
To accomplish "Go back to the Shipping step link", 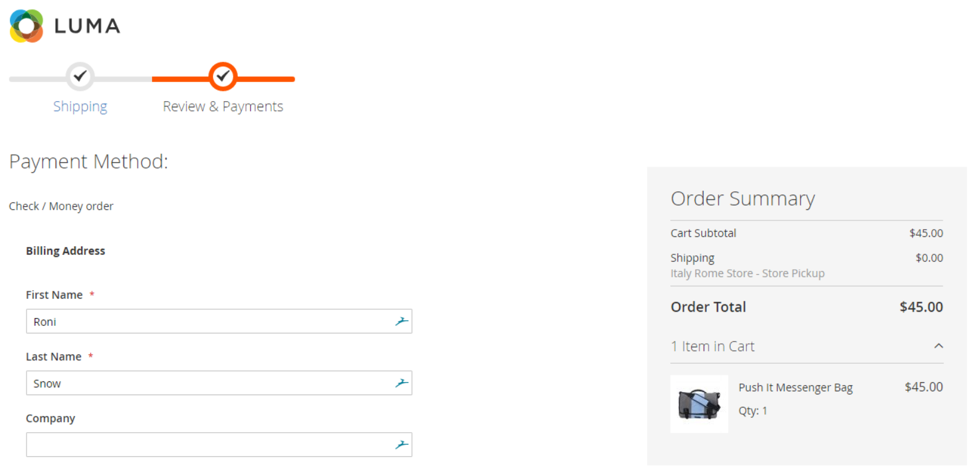I will (80, 106).
